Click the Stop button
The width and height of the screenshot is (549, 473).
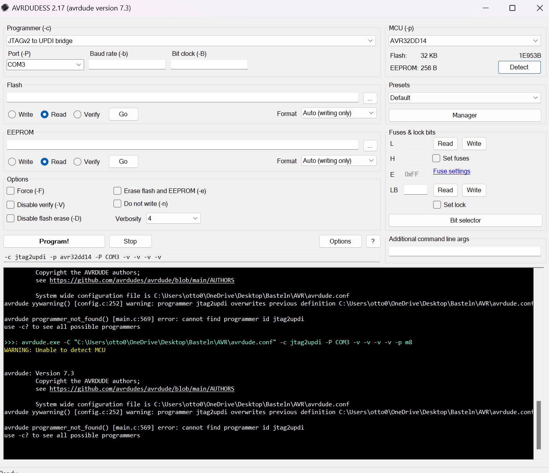(130, 241)
